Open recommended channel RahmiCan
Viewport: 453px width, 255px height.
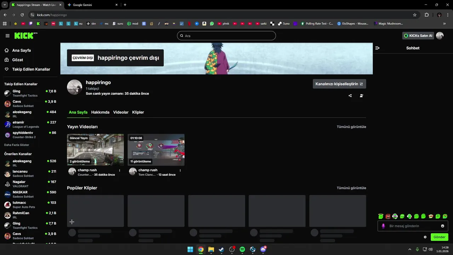point(30,215)
